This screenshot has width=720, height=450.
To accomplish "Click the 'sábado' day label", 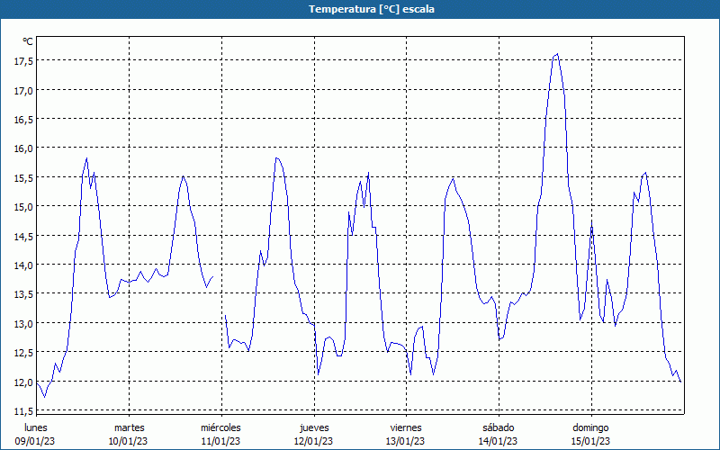I will point(499,427).
